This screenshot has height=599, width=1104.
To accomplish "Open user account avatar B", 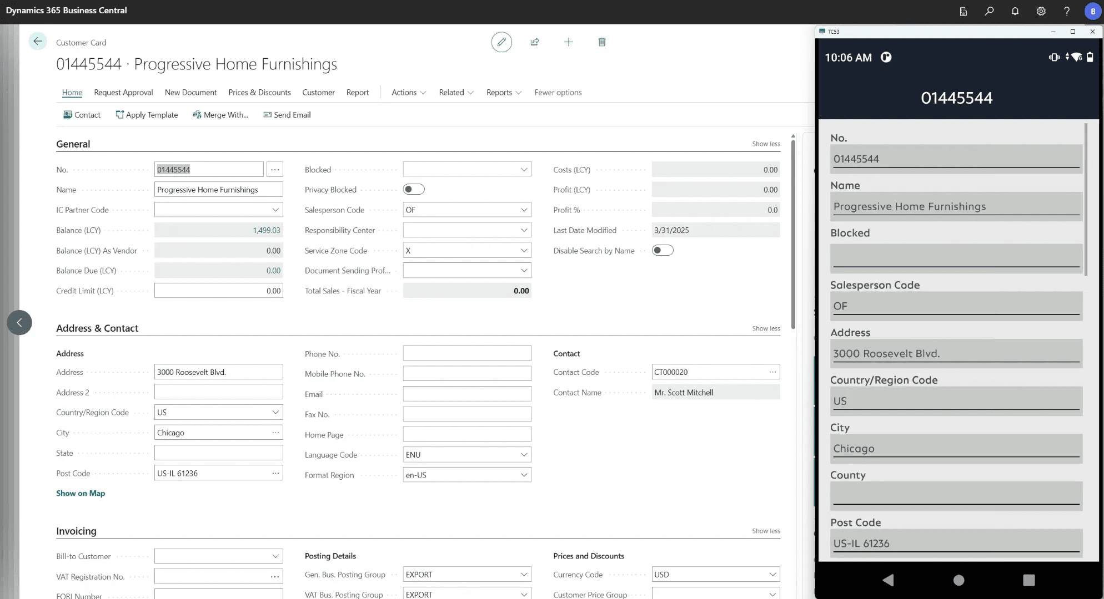I will (1092, 11).
